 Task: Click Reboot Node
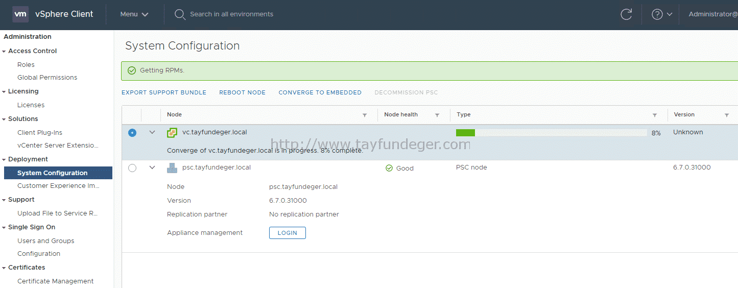click(243, 92)
